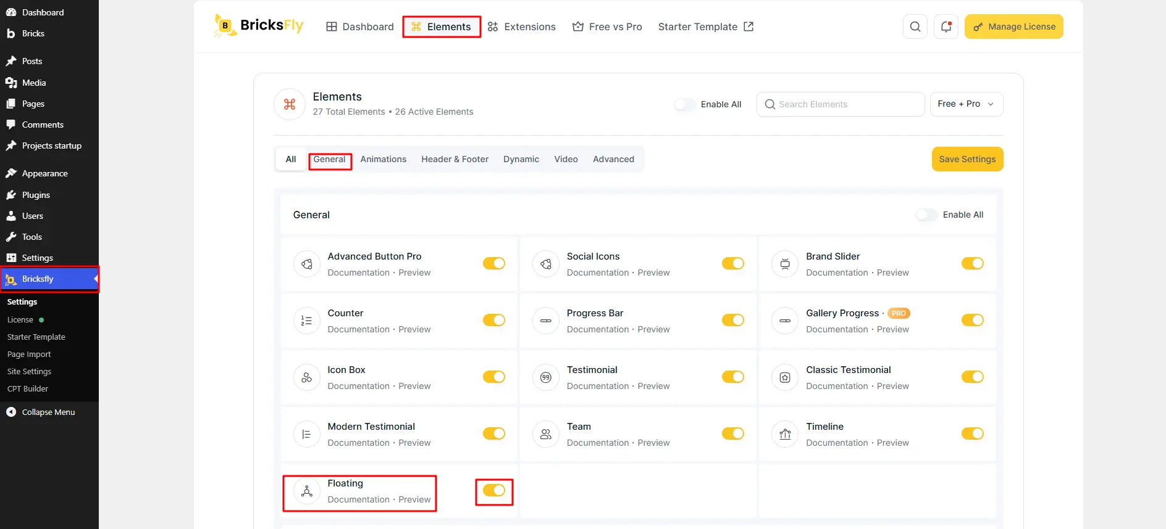Switch to the All tab
The image size is (1166, 529).
point(291,159)
